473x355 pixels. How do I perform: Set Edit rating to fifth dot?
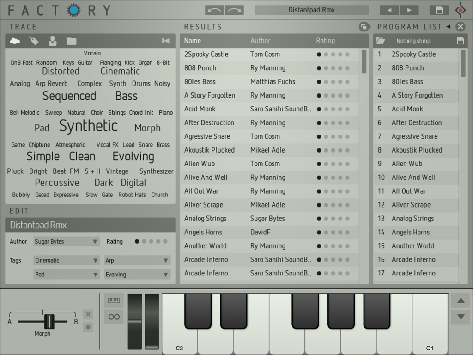(x=165, y=241)
